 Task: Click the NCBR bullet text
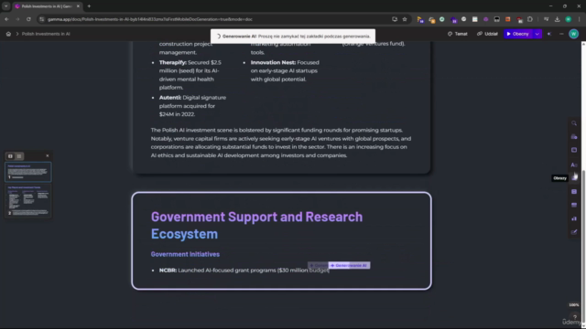pyautogui.click(x=244, y=271)
